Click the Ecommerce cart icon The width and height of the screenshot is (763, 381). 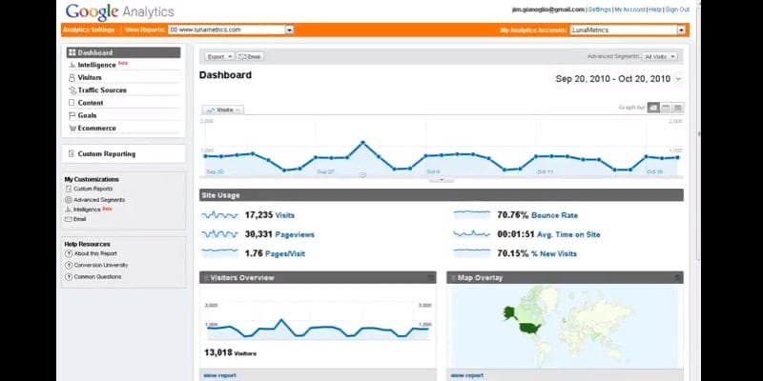pyautogui.click(x=72, y=129)
